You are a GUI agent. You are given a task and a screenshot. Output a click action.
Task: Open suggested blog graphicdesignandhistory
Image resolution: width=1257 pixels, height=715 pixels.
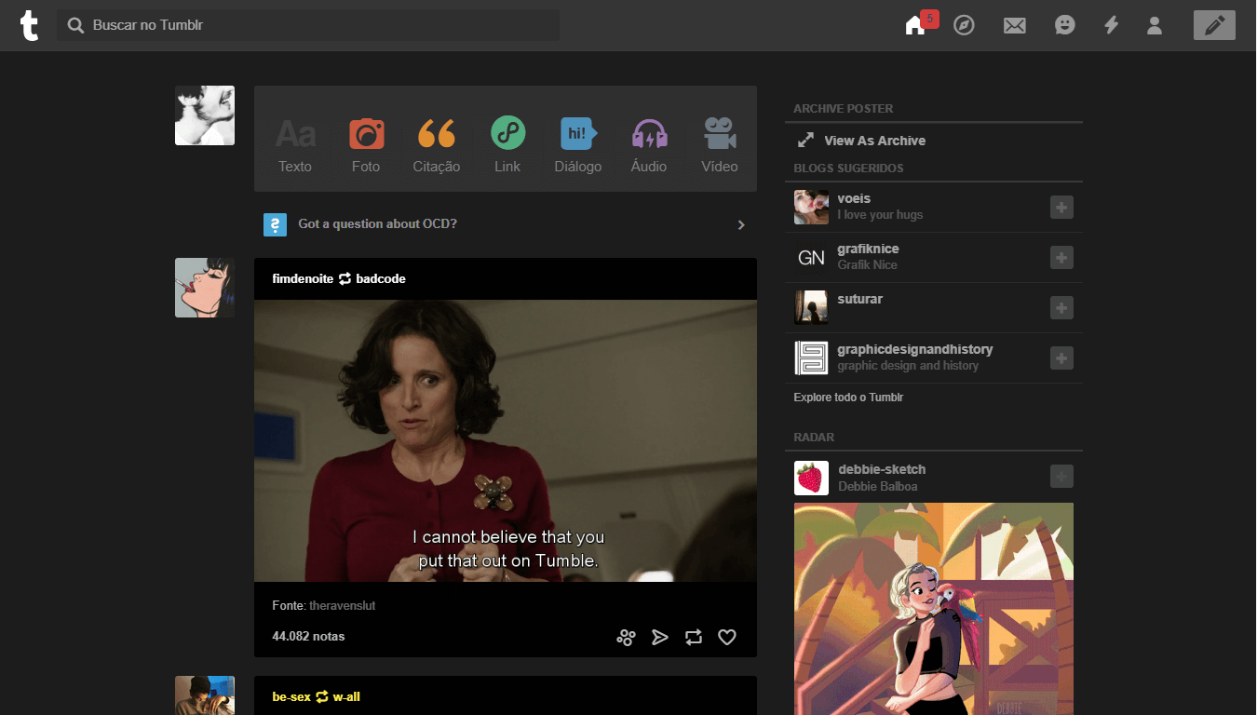(915, 349)
